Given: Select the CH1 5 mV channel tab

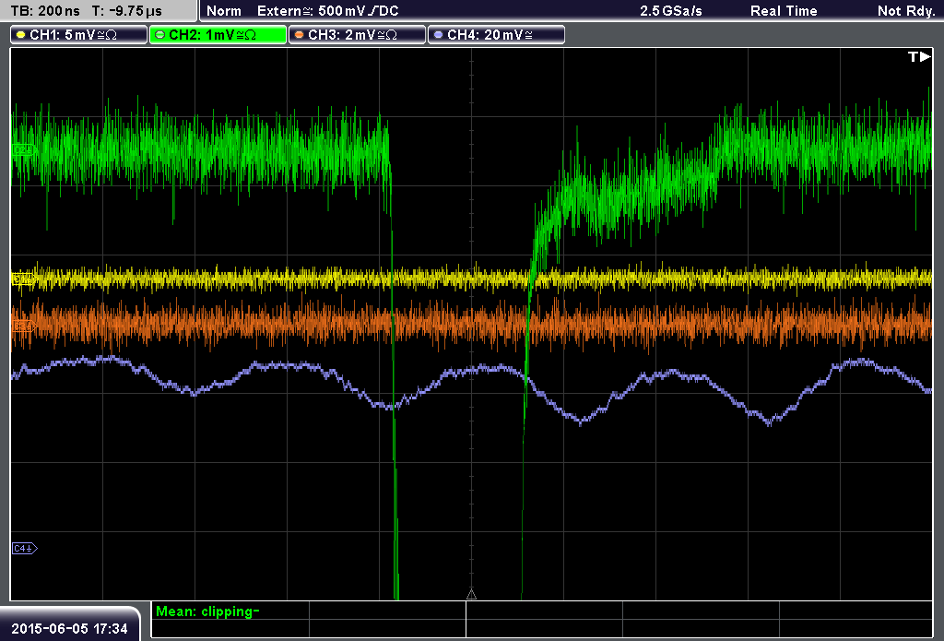Looking at the screenshot, I should [79, 35].
